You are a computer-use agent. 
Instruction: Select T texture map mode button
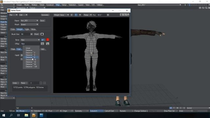tap(174, 108)
